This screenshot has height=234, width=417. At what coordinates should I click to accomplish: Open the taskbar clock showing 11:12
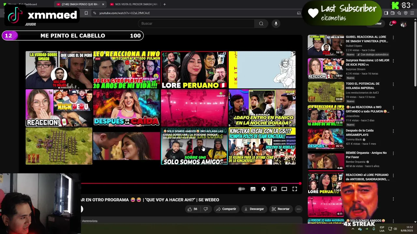tap(407, 229)
